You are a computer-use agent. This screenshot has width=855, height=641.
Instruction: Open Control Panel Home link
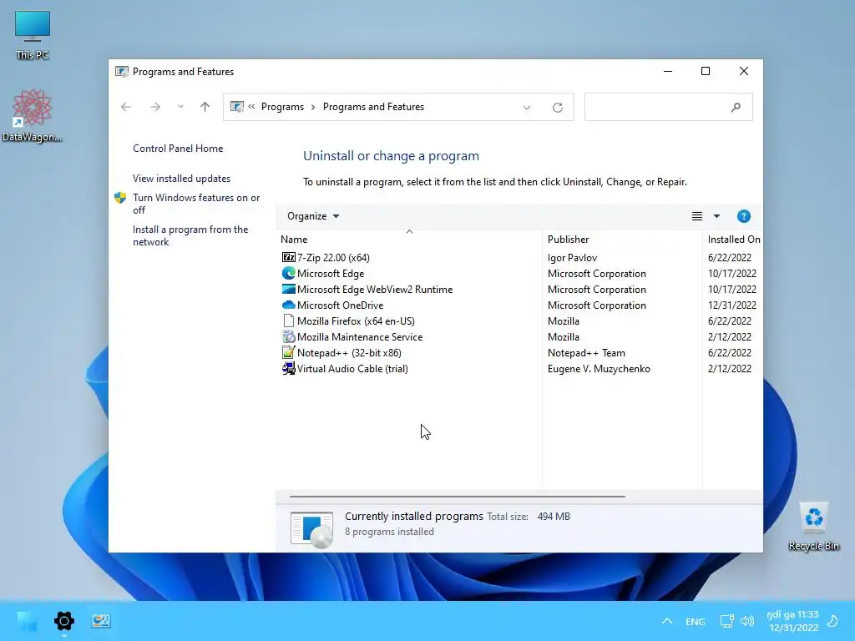178,149
